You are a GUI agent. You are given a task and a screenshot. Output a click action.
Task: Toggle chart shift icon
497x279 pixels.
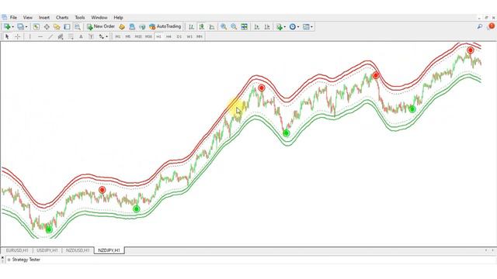pyautogui.click(x=267, y=27)
